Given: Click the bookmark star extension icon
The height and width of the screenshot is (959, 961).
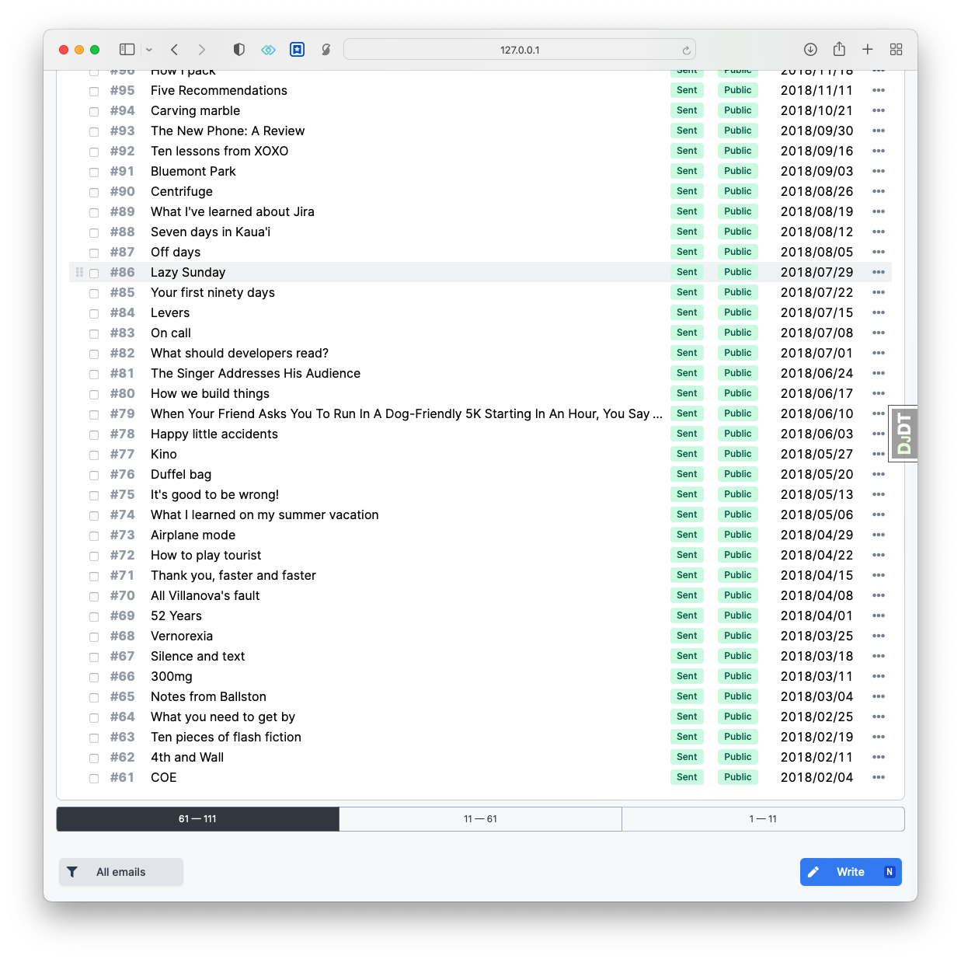Looking at the screenshot, I should [x=297, y=50].
